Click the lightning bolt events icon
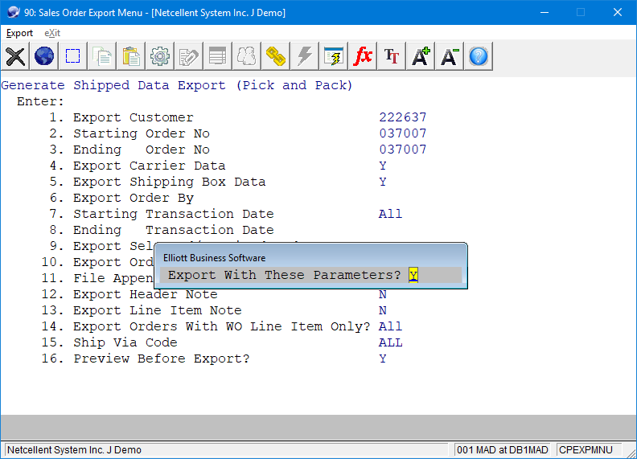The image size is (637, 459). pyautogui.click(x=305, y=56)
